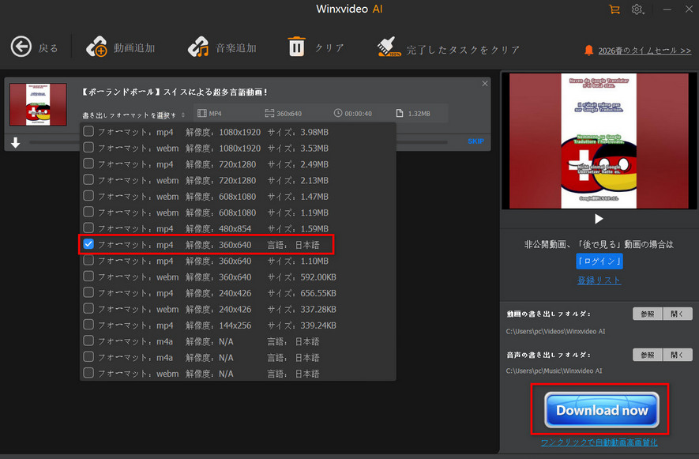The image size is (699, 459).
Task: Play the video preview
Action: 599,219
